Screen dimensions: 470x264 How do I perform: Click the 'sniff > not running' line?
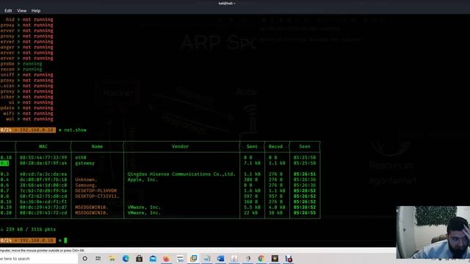pos(26,75)
